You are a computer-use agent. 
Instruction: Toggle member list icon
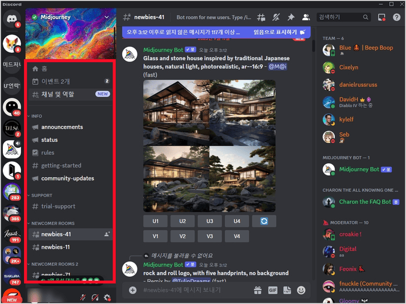click(306, 17)
